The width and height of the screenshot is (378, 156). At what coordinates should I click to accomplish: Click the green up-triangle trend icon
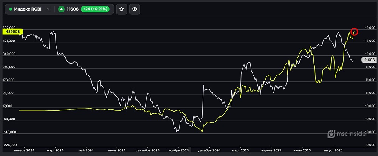[x=61, y=9]
